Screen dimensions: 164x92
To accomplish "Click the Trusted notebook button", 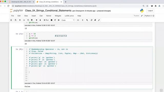I will pos(136,16).
